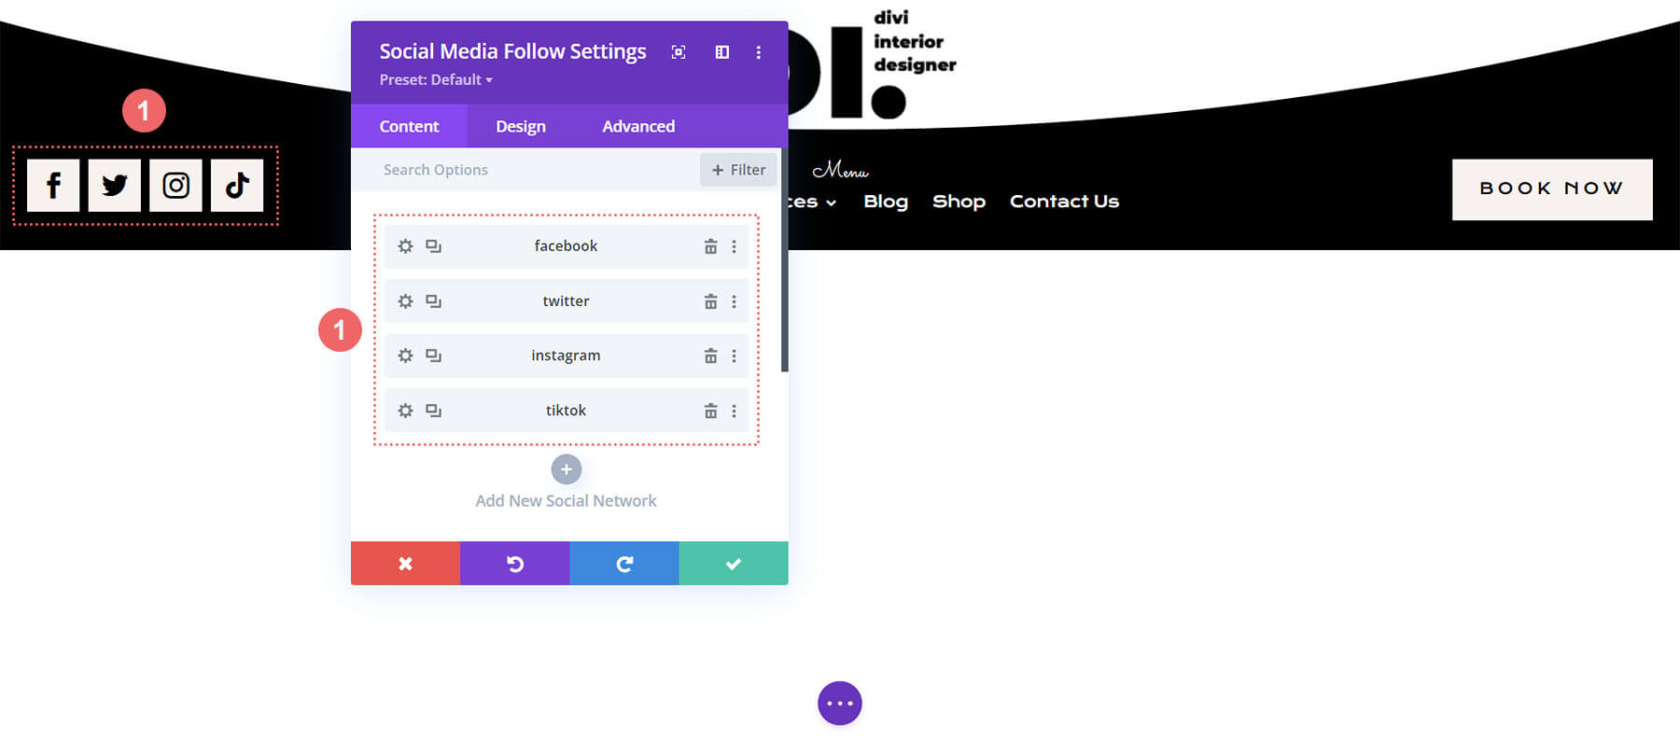This screenshot has height=740, width=1680.
Task: Toggle fullscreen expand icon in settings header
Action: click(x=679, y=52)
